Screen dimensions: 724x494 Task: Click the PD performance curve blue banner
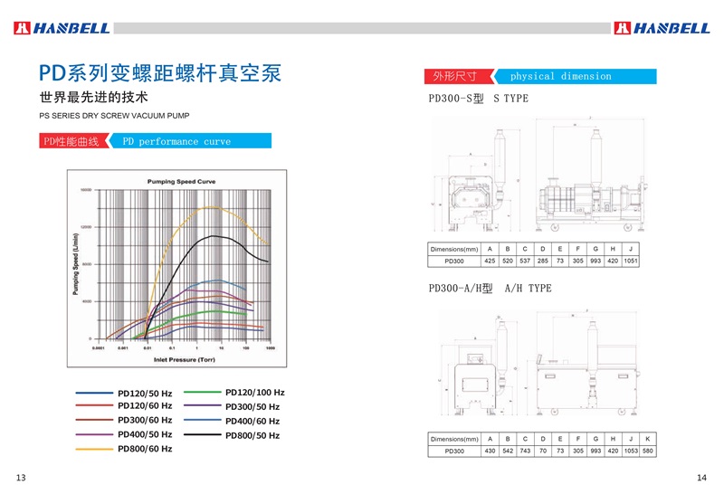click(190, 142)
